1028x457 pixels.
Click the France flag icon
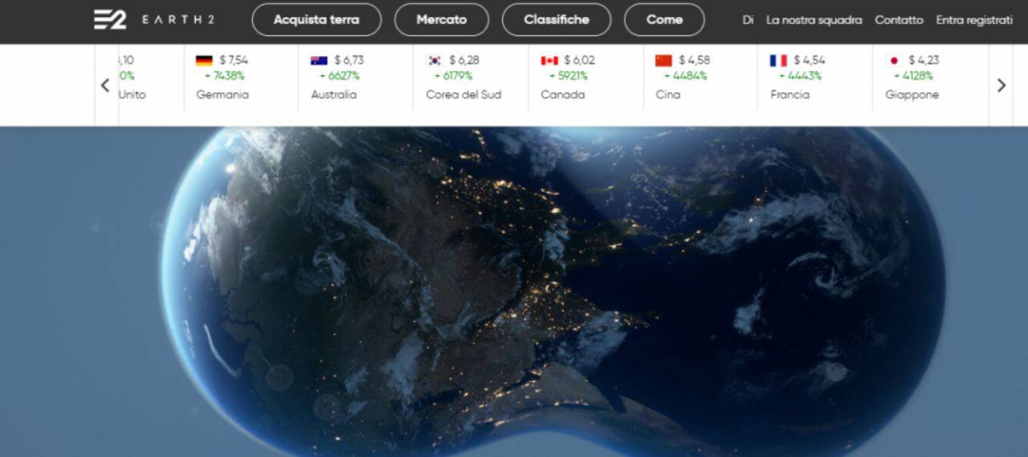tap(778, 60)
